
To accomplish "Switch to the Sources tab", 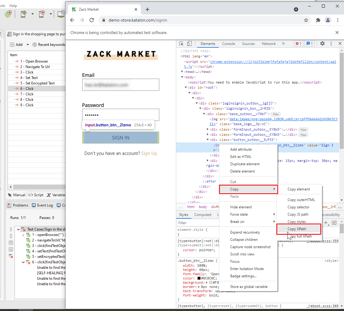I will (248, 43).
